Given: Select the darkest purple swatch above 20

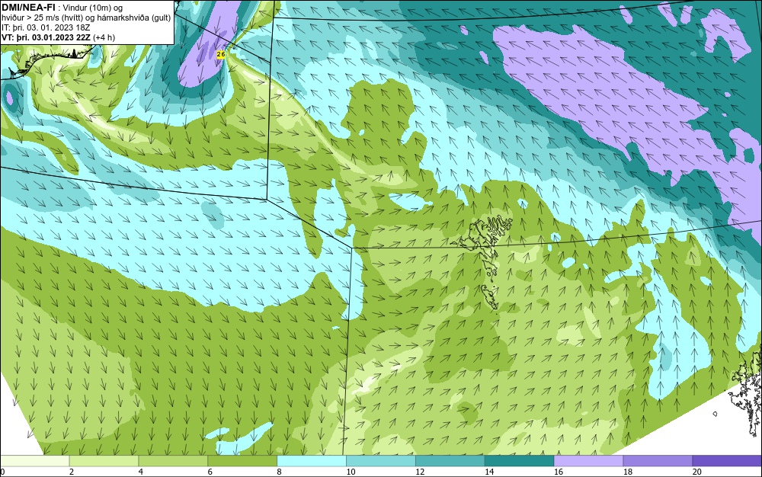Looking at the screenshot, I should 727,461.
